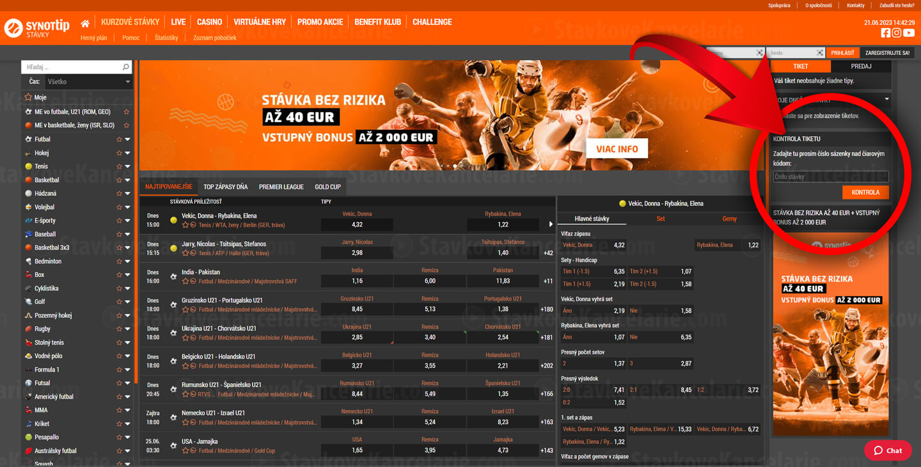Go to the home icon in navigation
921x467 pixels.
[85, 23]
